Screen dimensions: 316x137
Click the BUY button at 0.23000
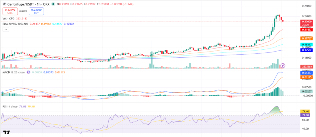pos(36,11)
